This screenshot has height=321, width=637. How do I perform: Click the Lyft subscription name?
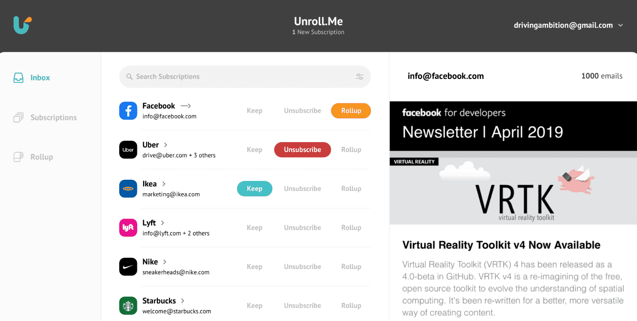click(x=149, y=223)
